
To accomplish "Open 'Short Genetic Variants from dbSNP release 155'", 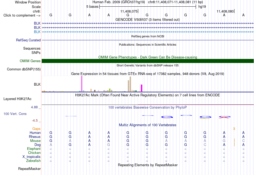I will 148,65.
